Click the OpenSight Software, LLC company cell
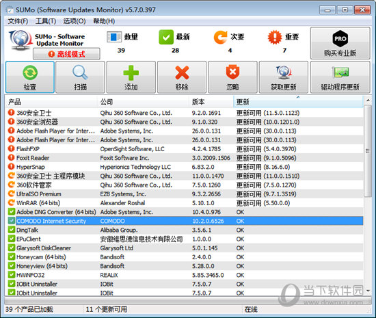The image size is (376, 318). [133, 149]
